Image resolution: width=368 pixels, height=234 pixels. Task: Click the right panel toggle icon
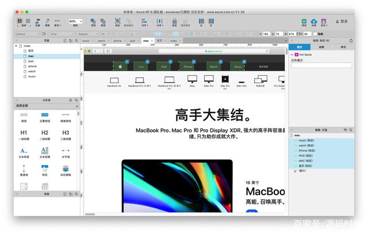(x=211, y=22)
